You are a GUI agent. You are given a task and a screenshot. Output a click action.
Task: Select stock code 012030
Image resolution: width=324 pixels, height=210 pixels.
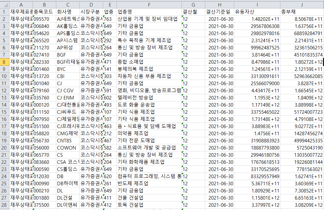pyautogui.click(x=44, y=176)
